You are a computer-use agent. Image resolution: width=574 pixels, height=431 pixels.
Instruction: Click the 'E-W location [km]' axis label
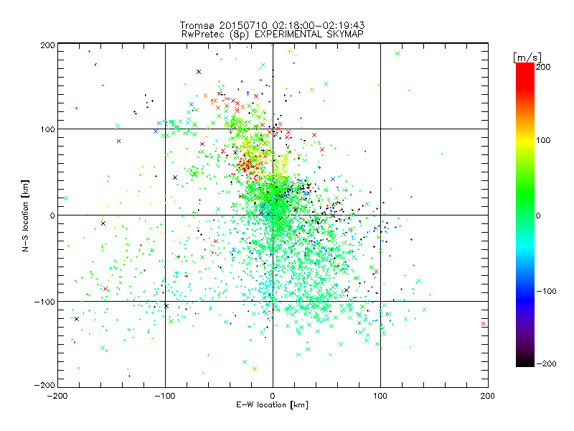click(272, 404)
